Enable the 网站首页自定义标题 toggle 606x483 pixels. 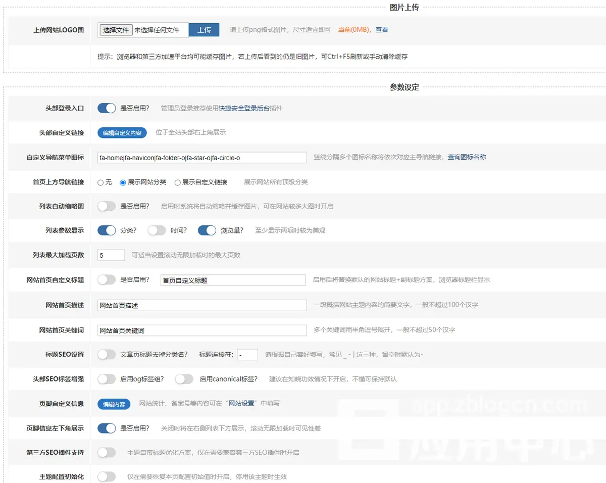pyautogui.click(x=107, y=279)
